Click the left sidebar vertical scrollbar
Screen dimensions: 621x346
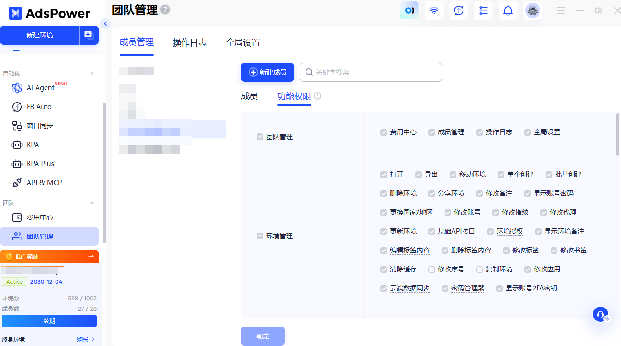click(x=104, y=173)
